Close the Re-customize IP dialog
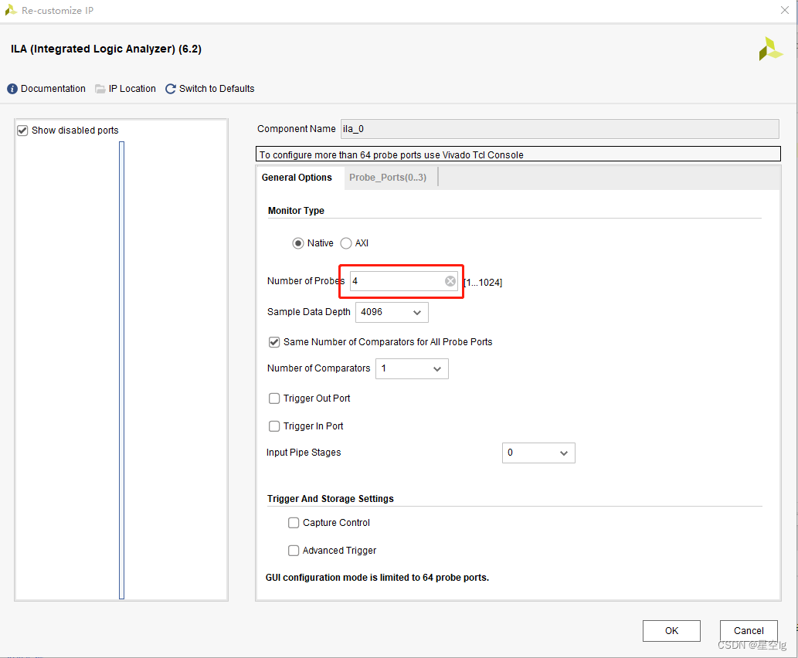 [784, 10]
